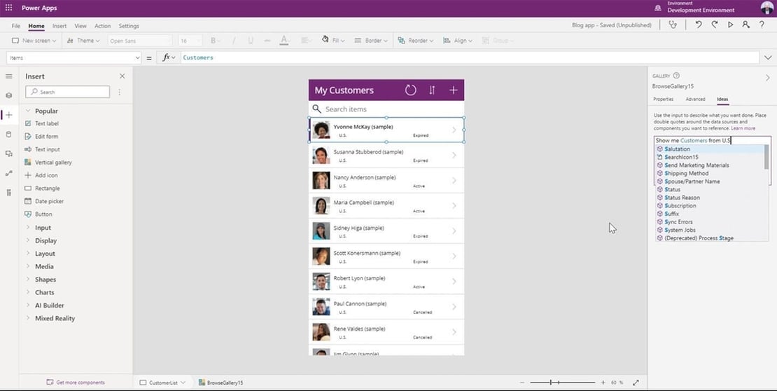This screenshot has width=777, height=391.
Task: Click the Insert pane search field
Action: coord(68,92)
